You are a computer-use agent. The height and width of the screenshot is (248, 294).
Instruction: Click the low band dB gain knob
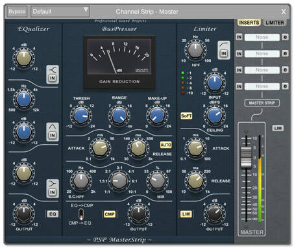pos(24,173)
